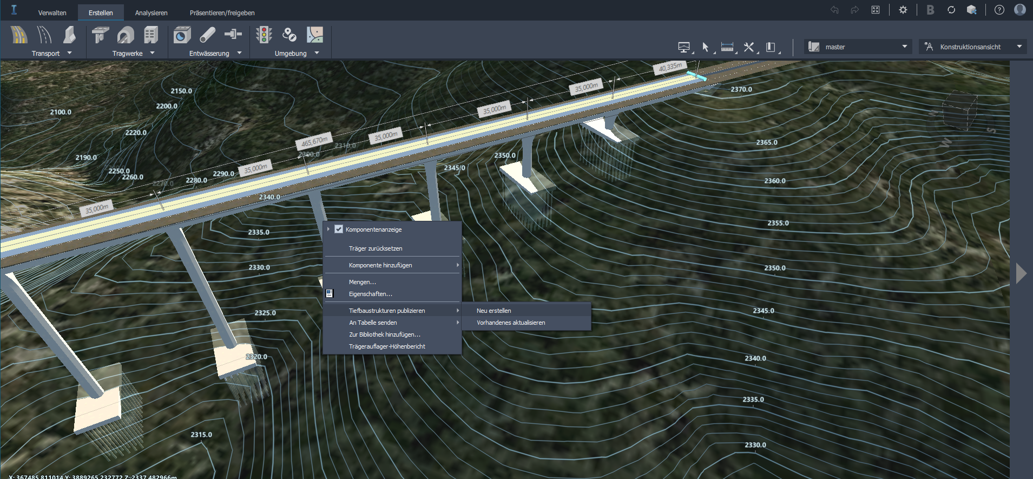Click the Eigenschaften properties icon
This screenshot has height=479, width=1033.
click(x=329, y=293)
